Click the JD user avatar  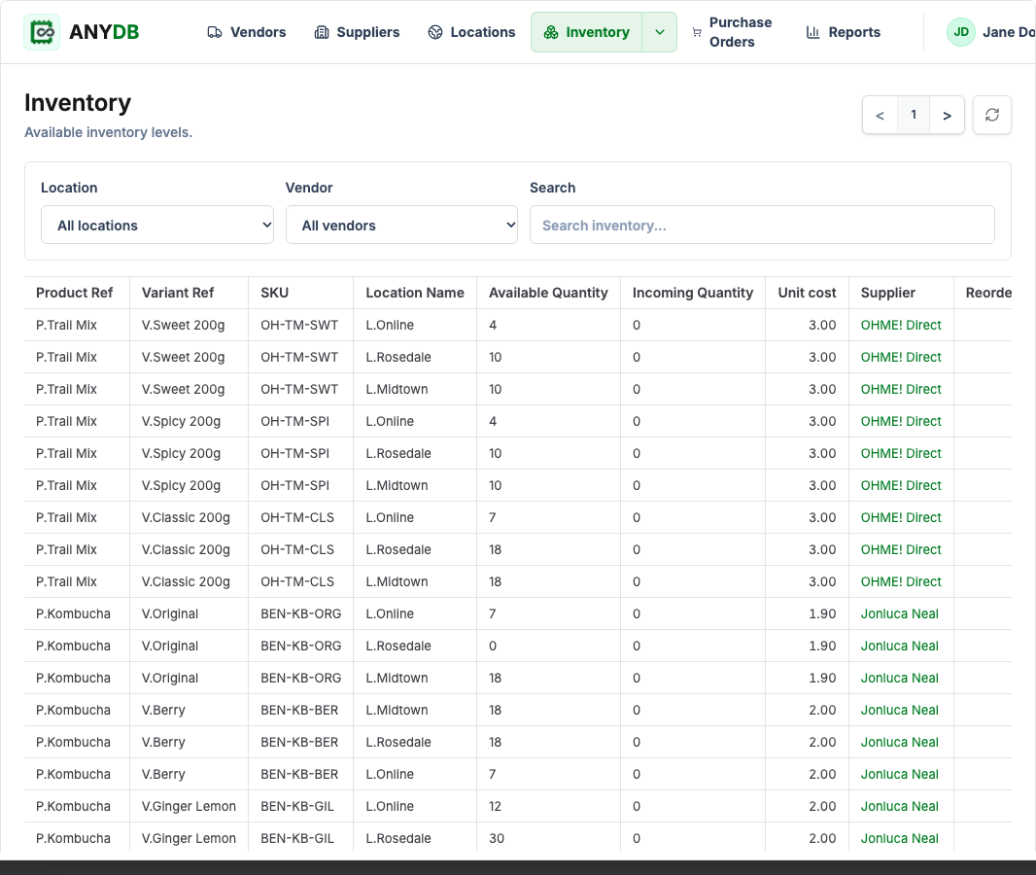click(x=960, y=32)
